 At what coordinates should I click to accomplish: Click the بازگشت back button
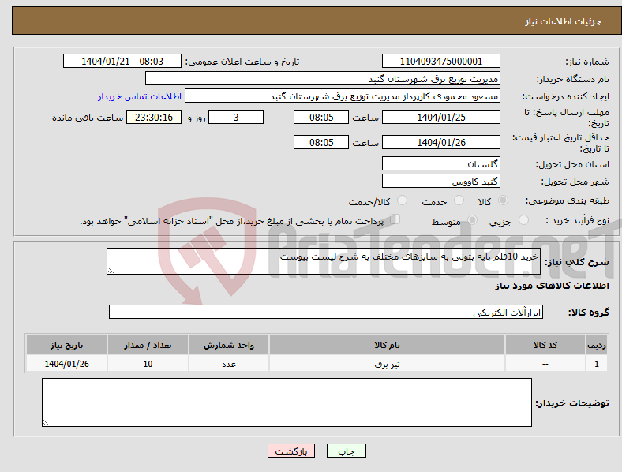(x=291, y=451)
